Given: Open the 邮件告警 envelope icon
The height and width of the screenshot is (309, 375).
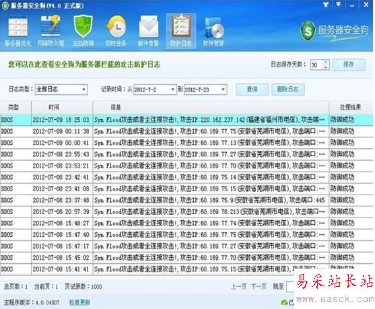Looking at the screenshot, I should [148, 30].
